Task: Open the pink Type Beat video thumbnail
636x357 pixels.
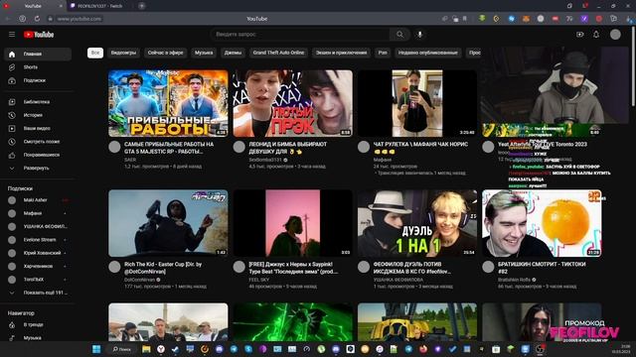Action: (x=292, y=223)
